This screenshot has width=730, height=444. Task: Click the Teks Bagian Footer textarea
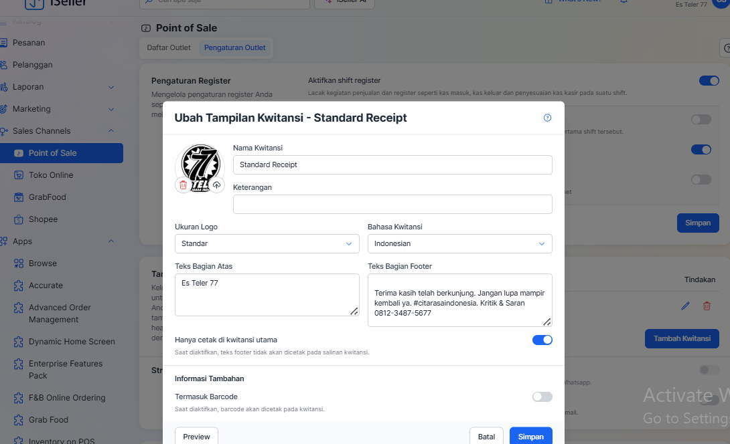pyautogui.click(x=459, y=300)
